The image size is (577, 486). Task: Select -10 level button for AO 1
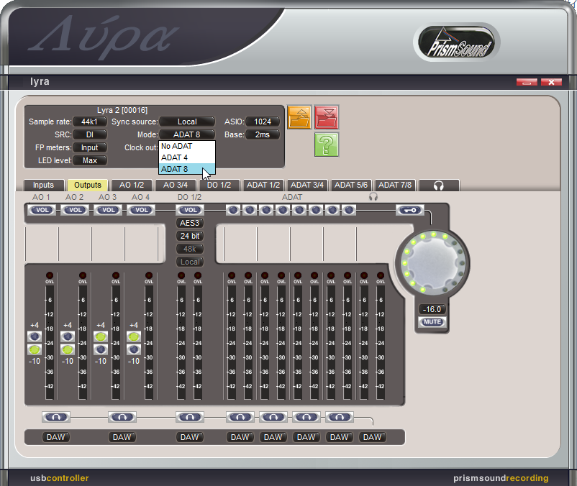[35, 349]
